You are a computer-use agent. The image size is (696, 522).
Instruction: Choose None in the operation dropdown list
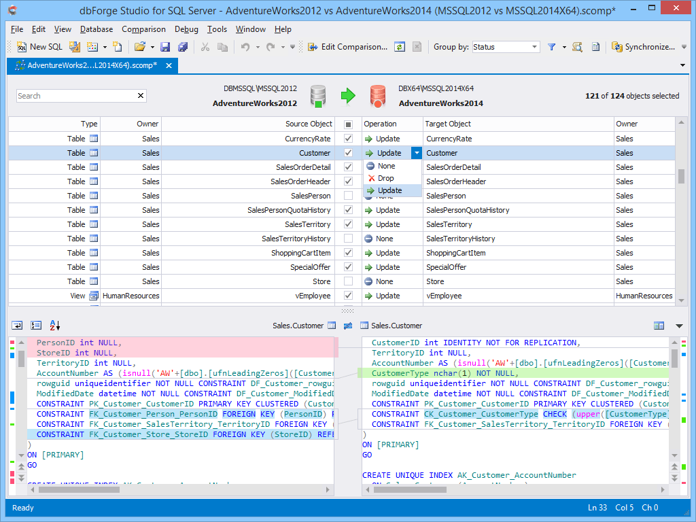point(386,166)
